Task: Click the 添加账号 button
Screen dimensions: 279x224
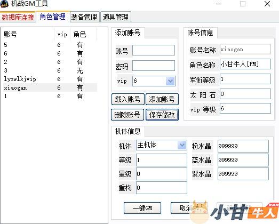Action: (x=162, y=99)
